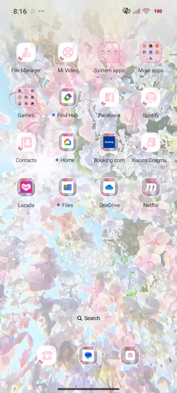Screen dimensions: 177x393
Task: Open the Contacts app icon
Action: click(26, 142)
